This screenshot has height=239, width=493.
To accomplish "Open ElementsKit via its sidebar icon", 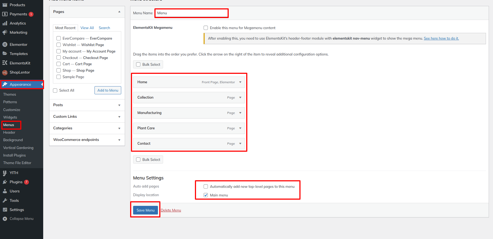I will [5, 63].
